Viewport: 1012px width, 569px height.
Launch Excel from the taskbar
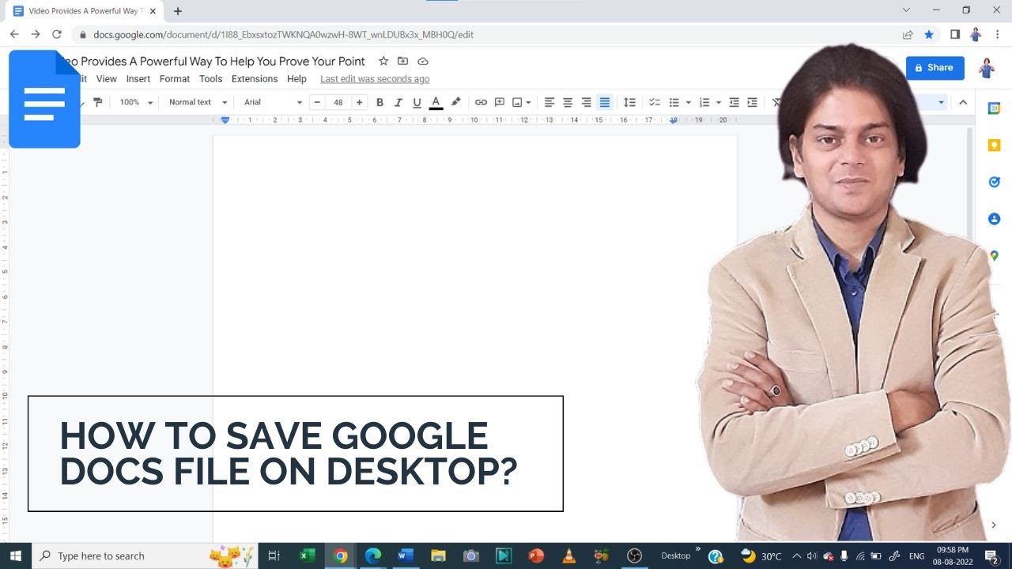coord(308,556)
